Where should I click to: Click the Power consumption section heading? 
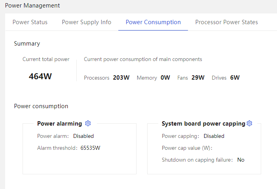coord(41,106)
